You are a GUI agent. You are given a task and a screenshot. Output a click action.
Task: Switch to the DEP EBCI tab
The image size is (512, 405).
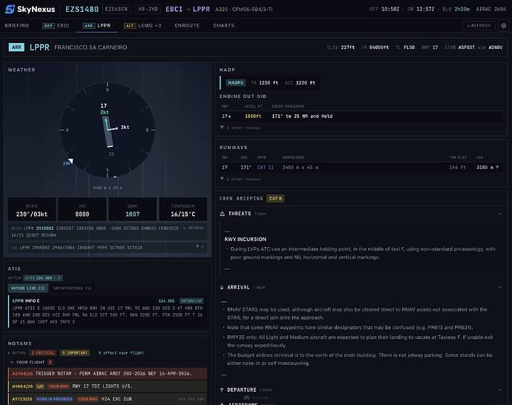[56, 25]
